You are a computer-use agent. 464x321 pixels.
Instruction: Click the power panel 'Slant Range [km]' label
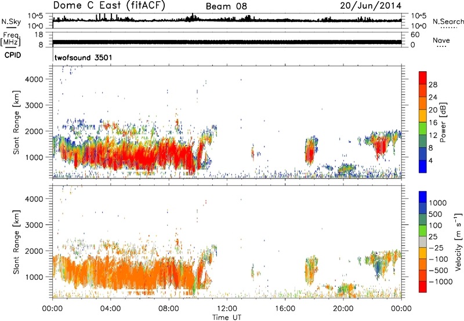[x=16, y=122]
